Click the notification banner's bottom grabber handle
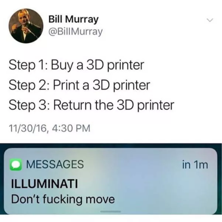This screenshot has width=222, height=222. pos(111,212)
